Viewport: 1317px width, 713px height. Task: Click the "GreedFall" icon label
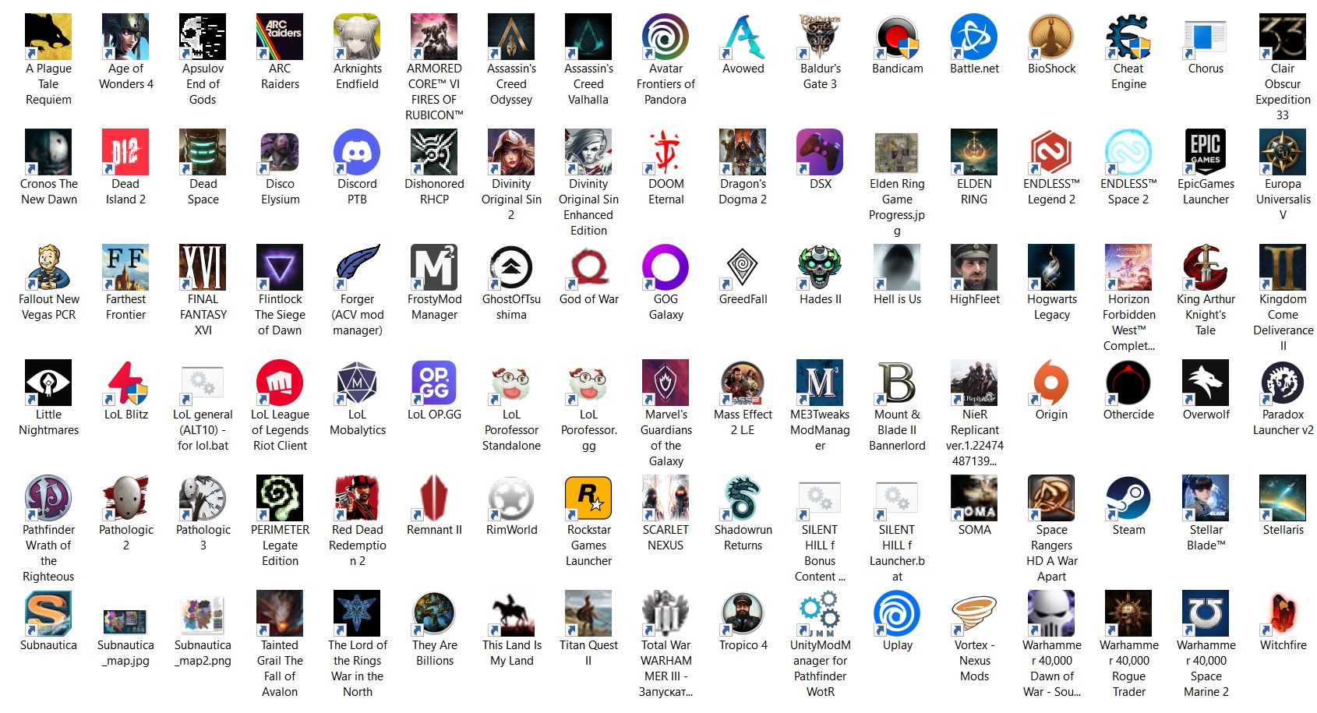[743, 299]
